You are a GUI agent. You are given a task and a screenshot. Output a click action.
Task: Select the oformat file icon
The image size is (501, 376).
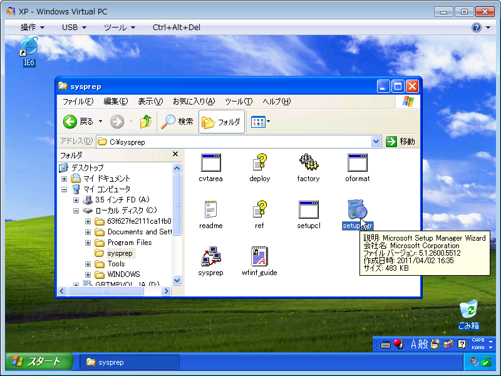pos(357,163)
